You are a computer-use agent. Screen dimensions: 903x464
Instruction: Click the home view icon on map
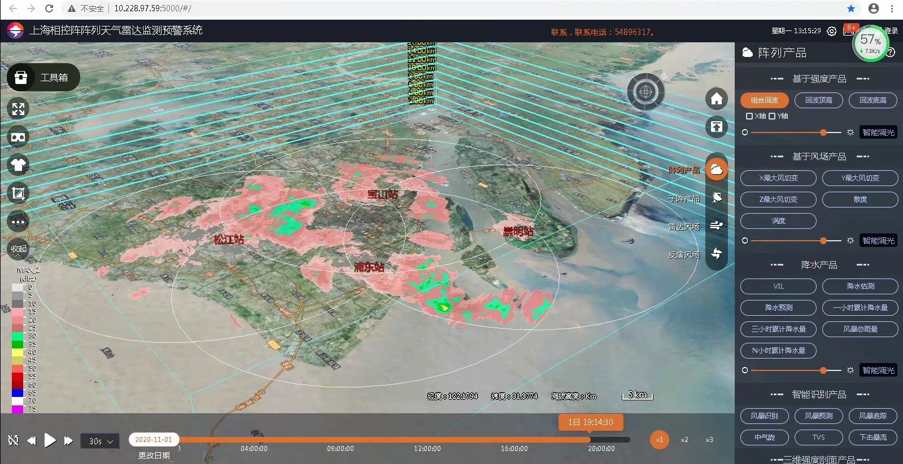[x=716, y=99]
